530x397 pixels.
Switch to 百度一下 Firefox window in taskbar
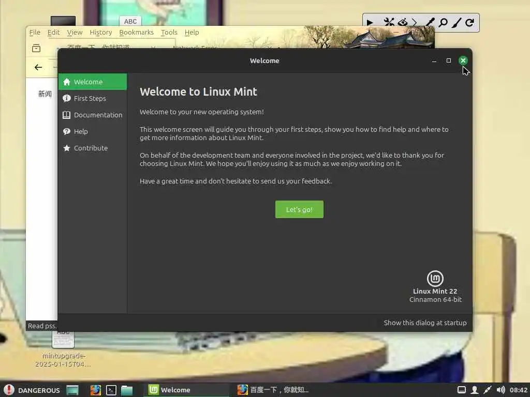pyautogui.click(x=274, y=390)
